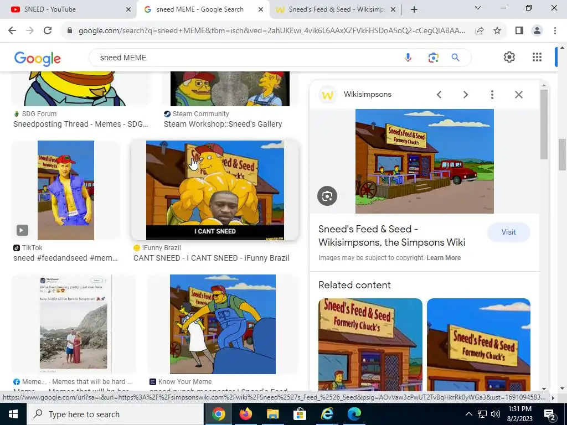Viewport: 567px width, 425px height.
Task: Open the Windows Start menu
Action: (13, 414)
